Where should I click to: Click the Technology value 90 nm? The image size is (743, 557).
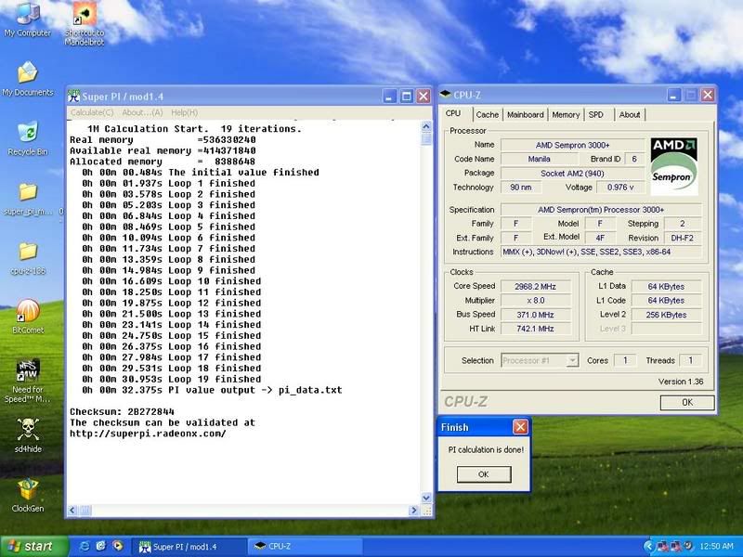[521, 188]
